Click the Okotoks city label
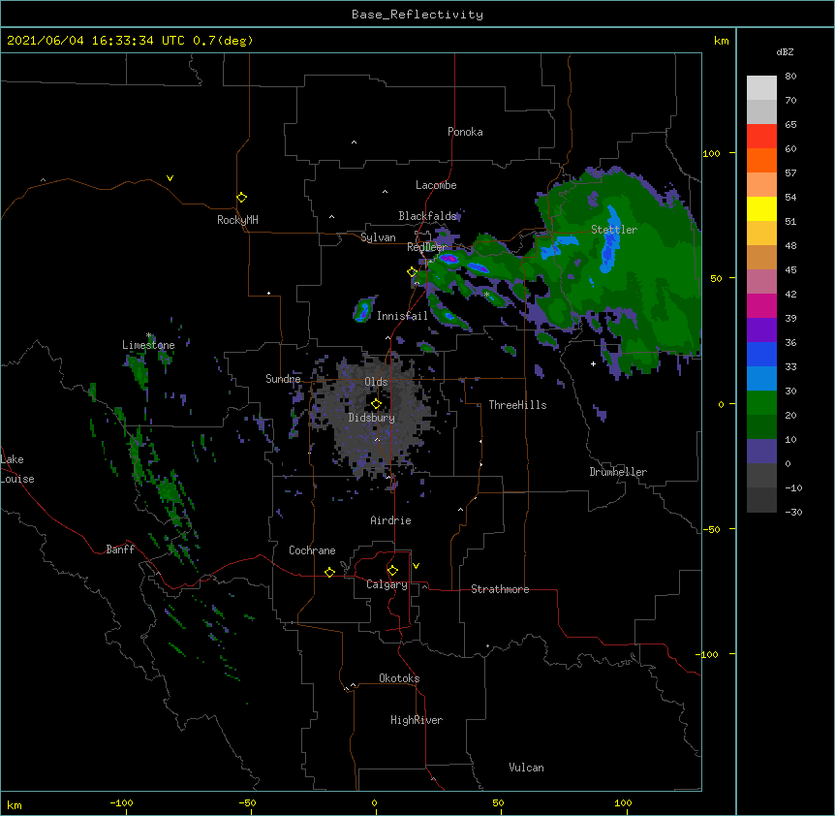This screenshot has width=835, height=816. pyautogui.click(x=399, y=678)
